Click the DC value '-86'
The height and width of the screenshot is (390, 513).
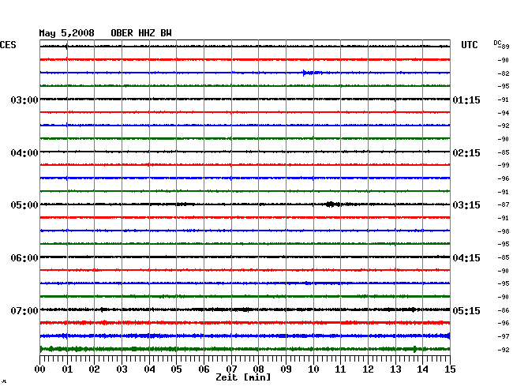click(504, 310)
